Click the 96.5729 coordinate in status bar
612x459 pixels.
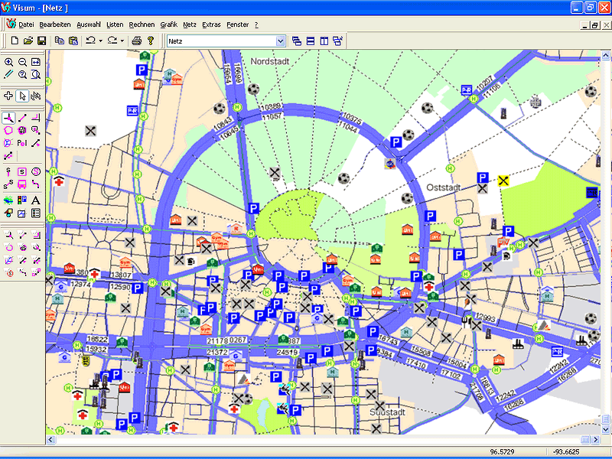tap(503, 452)
